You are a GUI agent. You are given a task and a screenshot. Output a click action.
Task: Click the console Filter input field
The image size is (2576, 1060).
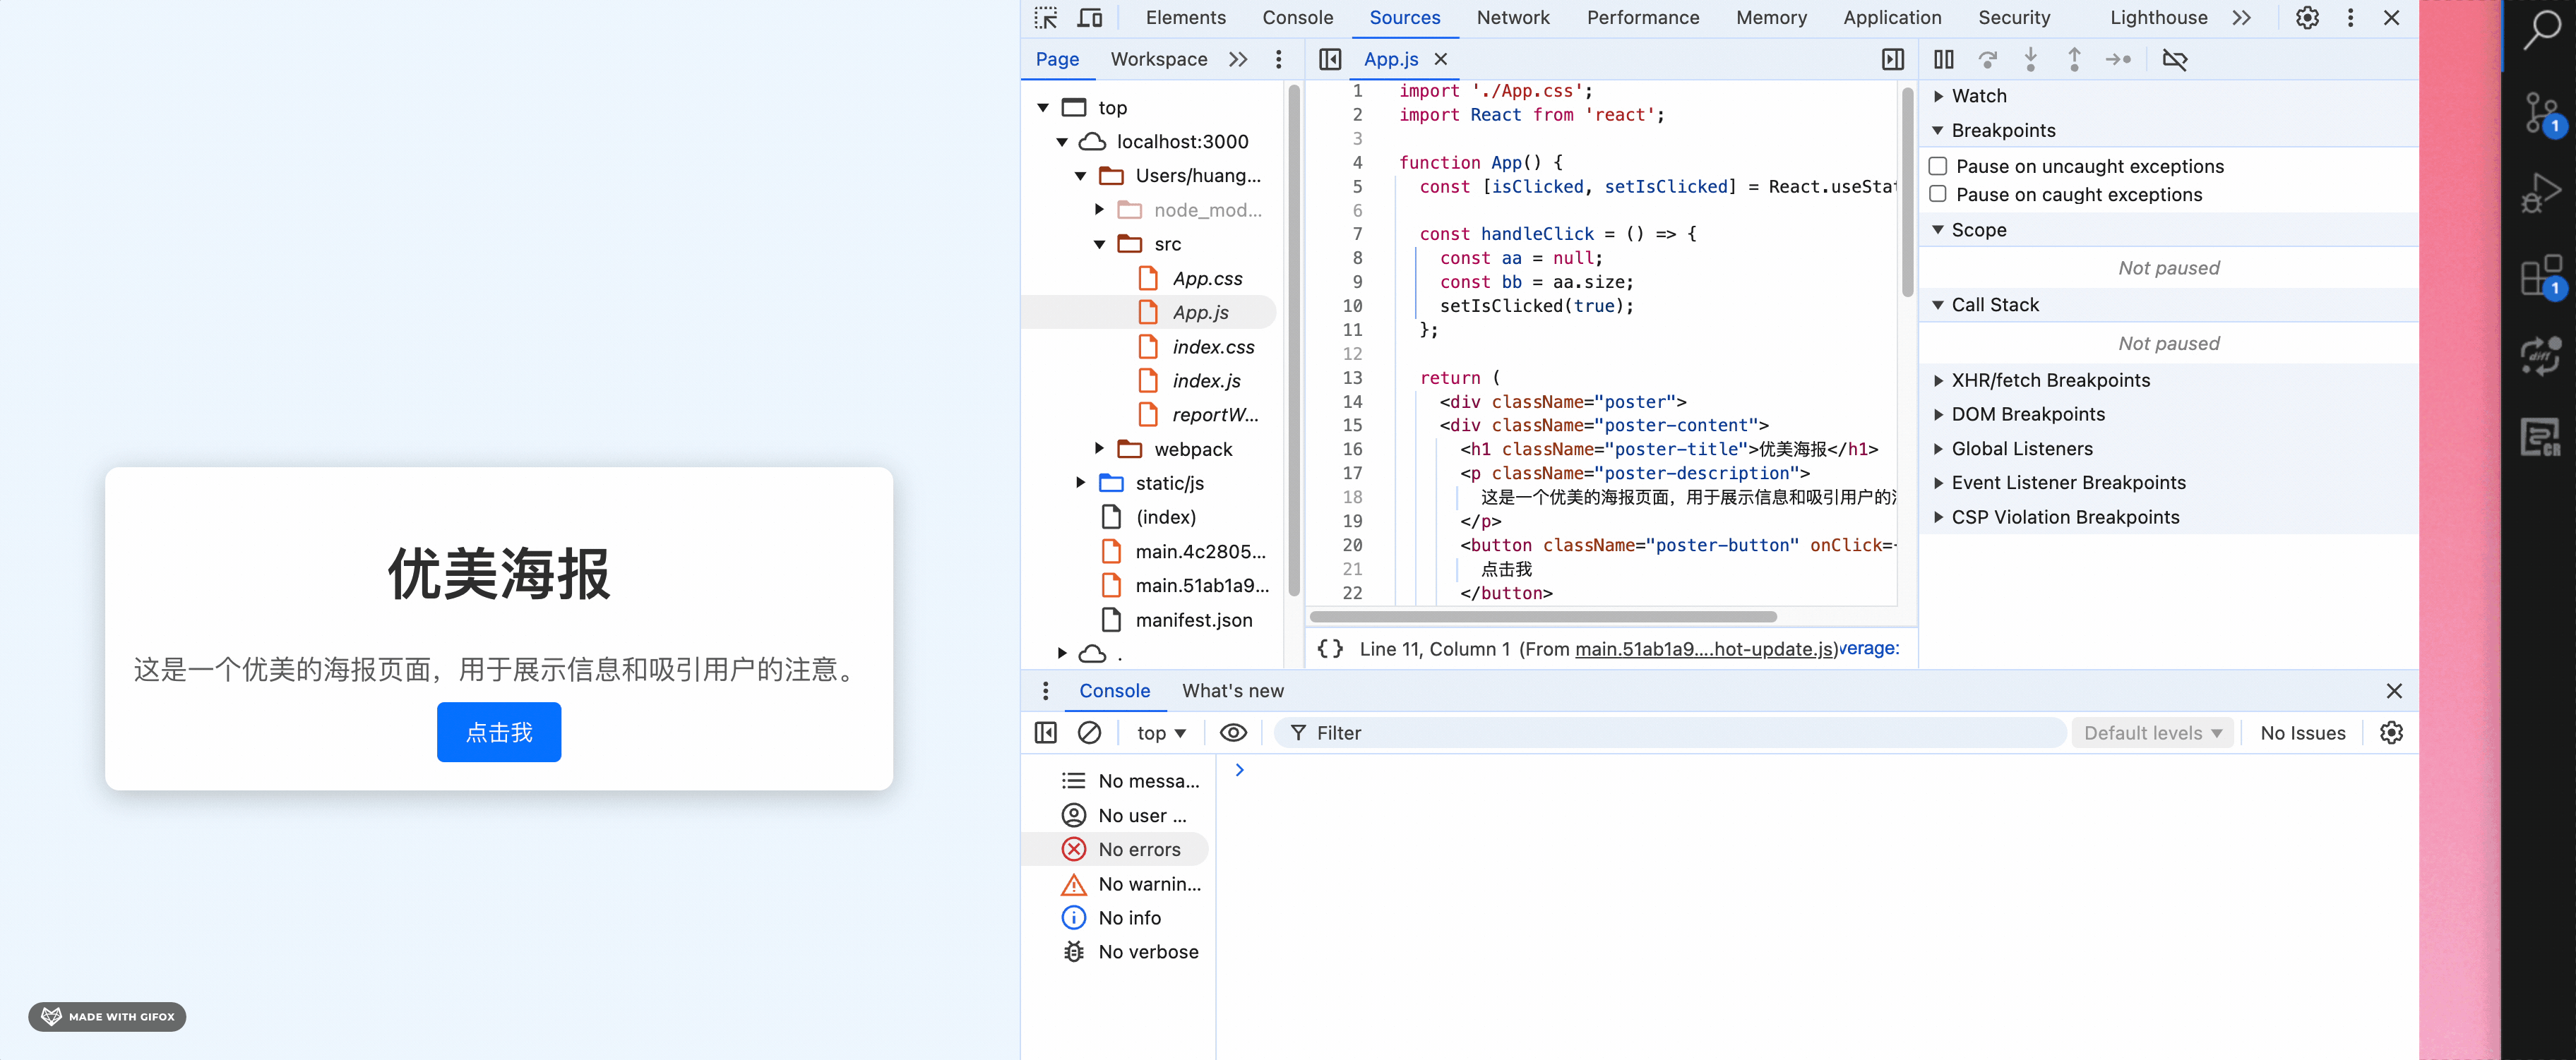[x=1680, y=733]
